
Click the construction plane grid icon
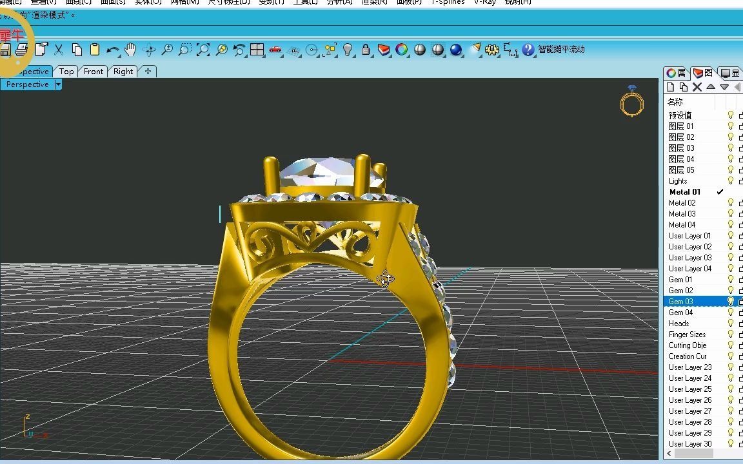pos(294,50)
